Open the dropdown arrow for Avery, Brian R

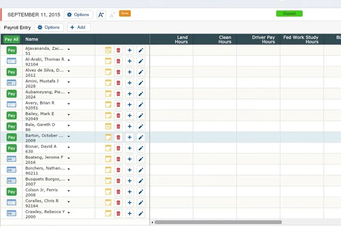(x=69, y=103)
